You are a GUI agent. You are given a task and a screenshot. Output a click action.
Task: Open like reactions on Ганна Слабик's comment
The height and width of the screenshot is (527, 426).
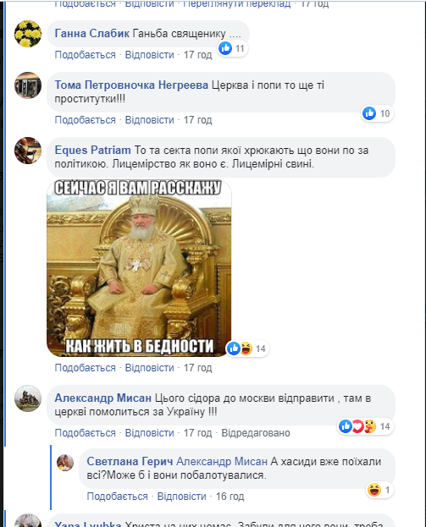233,48
